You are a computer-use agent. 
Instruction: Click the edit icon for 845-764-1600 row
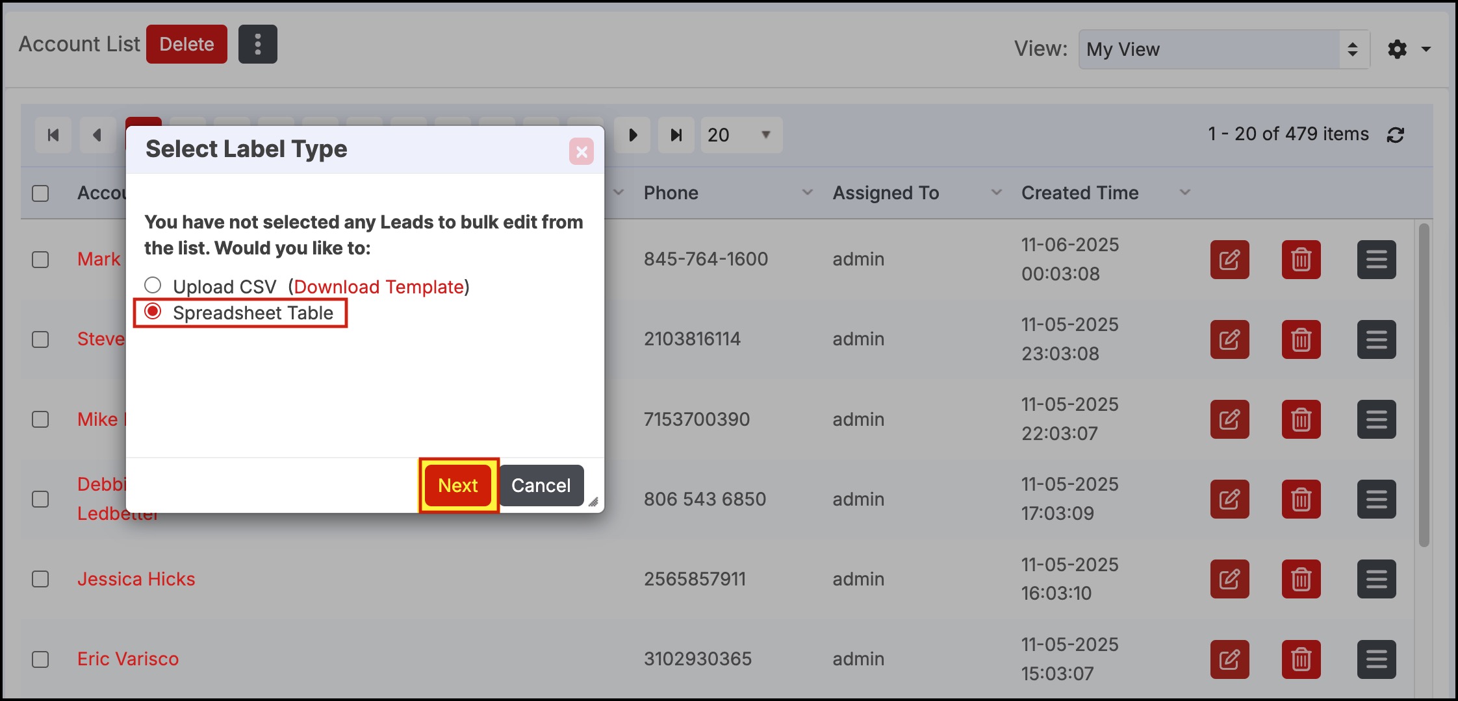1229,260
